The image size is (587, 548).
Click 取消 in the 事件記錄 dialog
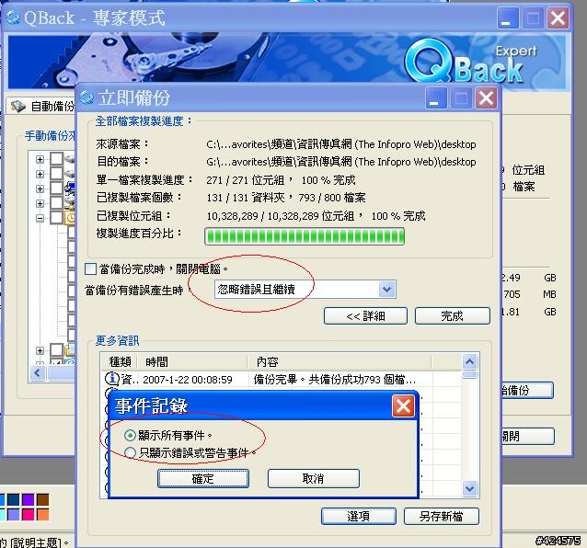314,478
